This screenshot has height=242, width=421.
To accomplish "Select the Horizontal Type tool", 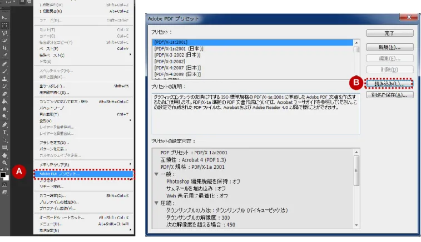I will (4, 132).
